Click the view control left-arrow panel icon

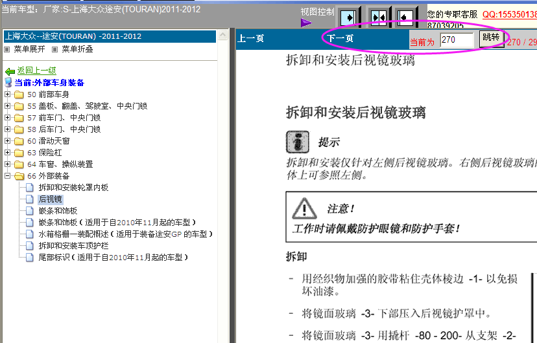406,17
